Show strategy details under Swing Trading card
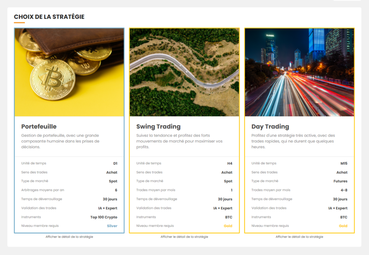 tap(184, 237)
